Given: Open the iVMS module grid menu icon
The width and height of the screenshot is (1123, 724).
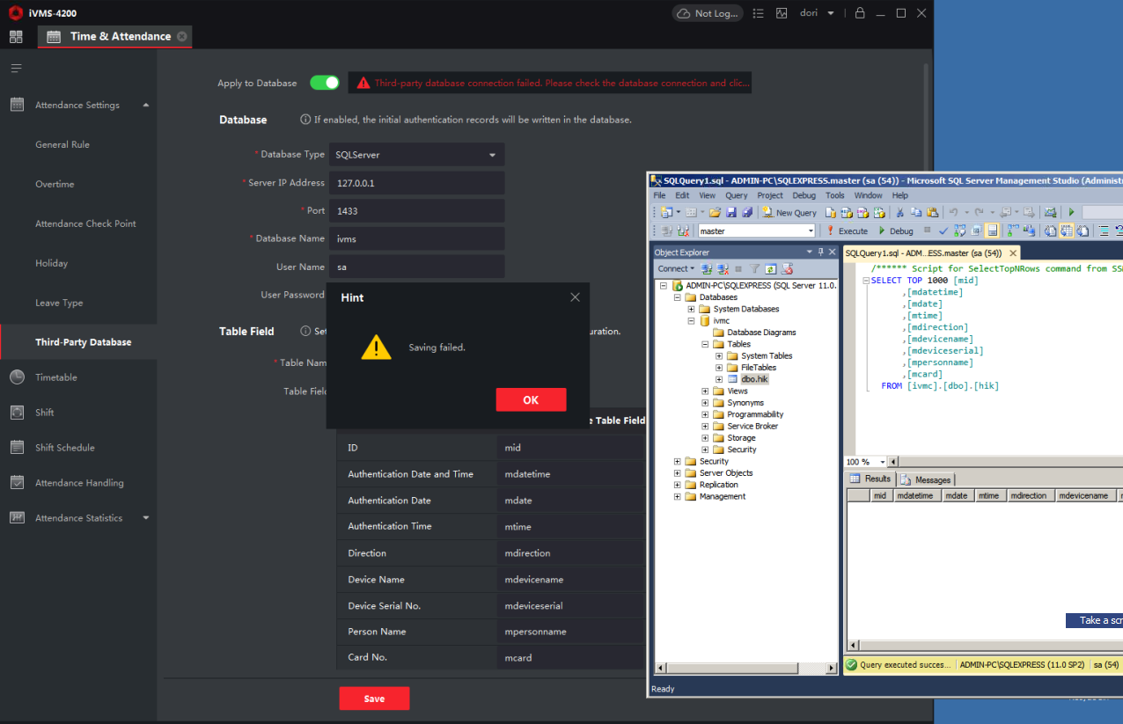Looking at the screenshot, I should [16, 37].
